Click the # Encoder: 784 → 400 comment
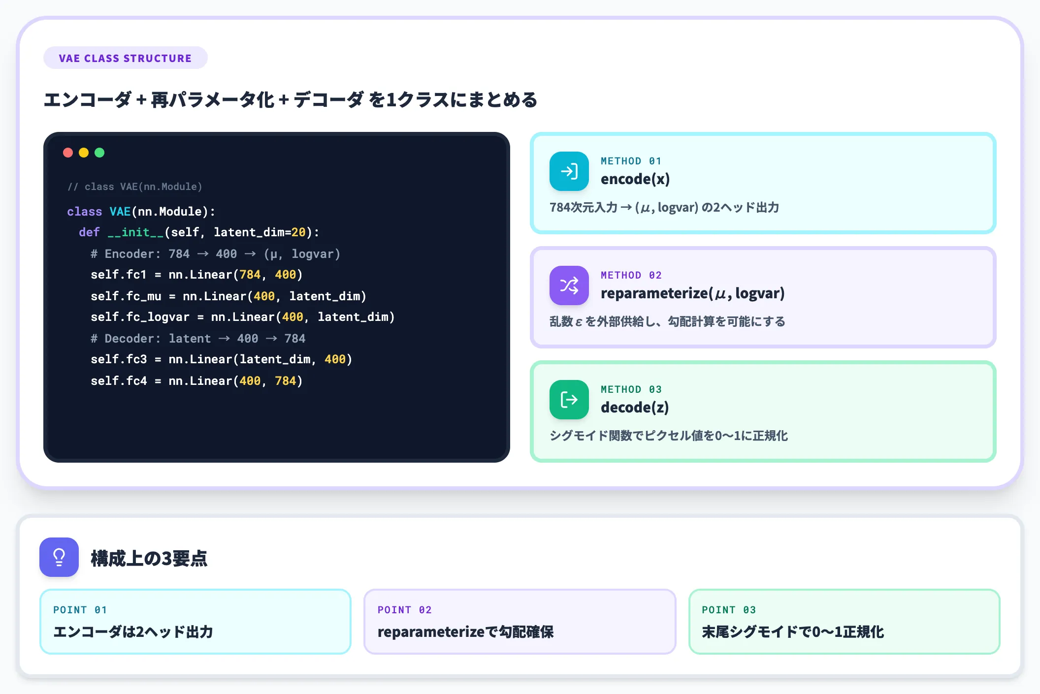The width and height of the screenshot is (1040, 694). pos(215,253)
